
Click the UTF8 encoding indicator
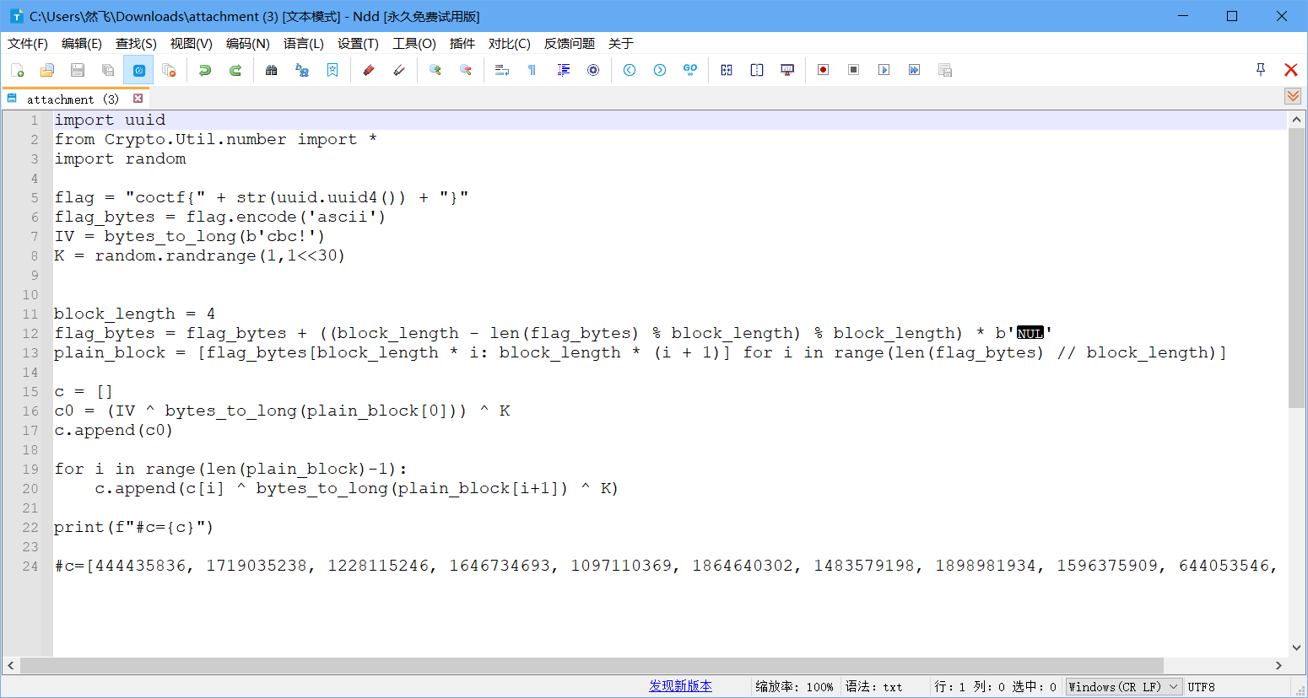pyautogui.click(x=1202, y=687)
